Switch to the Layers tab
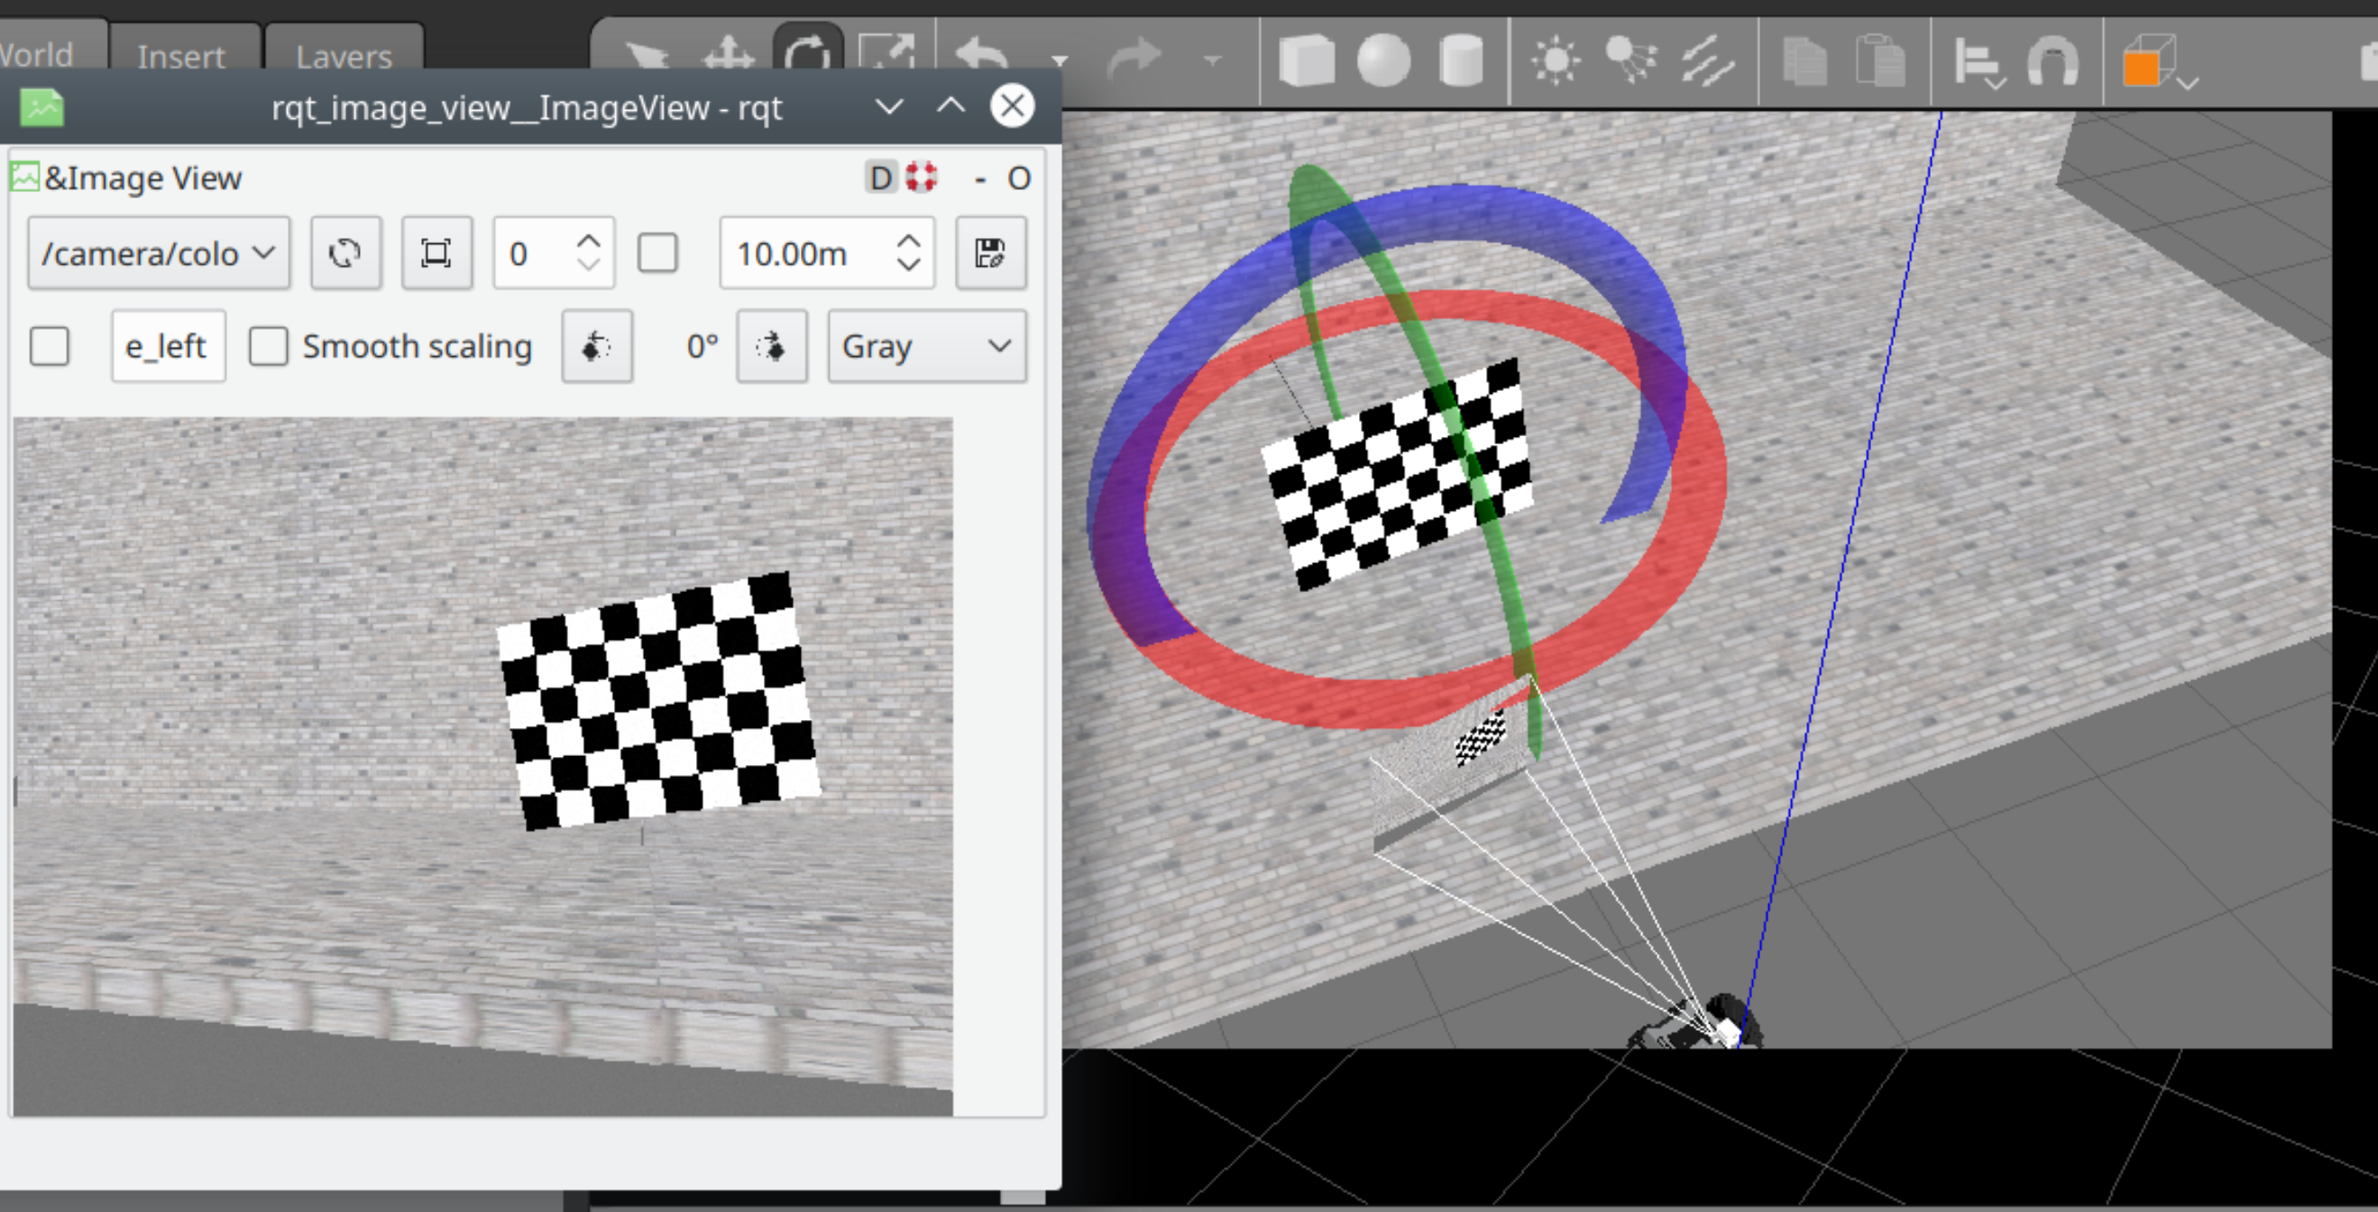Screen dimensions: 2378x1212 [x=344, y=55]
